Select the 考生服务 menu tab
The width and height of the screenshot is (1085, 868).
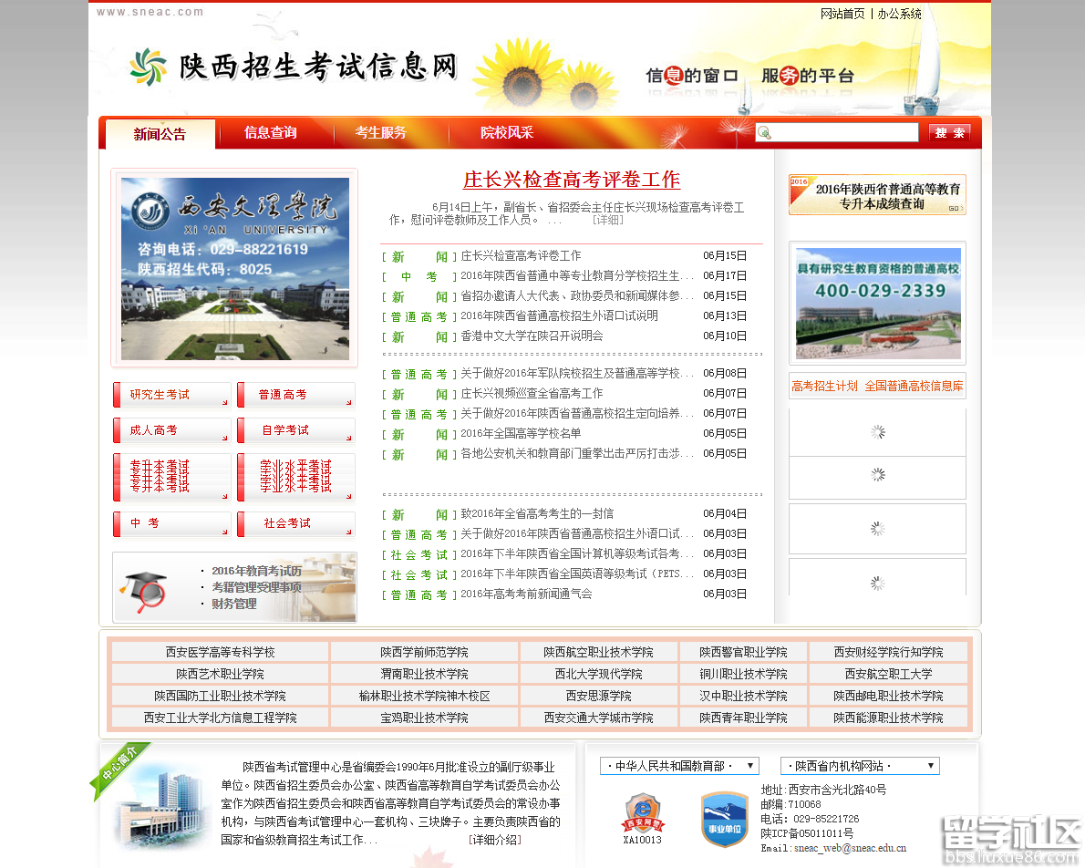[x=380, y=133]
